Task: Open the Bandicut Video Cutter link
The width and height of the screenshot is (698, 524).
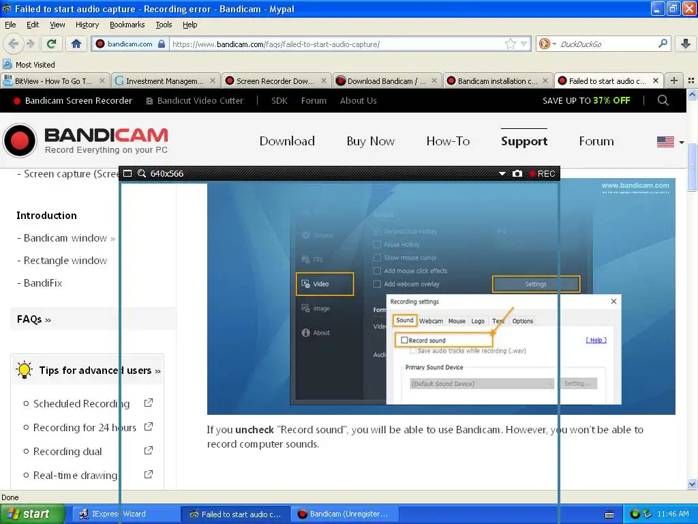Action: (x=195, y=101)
